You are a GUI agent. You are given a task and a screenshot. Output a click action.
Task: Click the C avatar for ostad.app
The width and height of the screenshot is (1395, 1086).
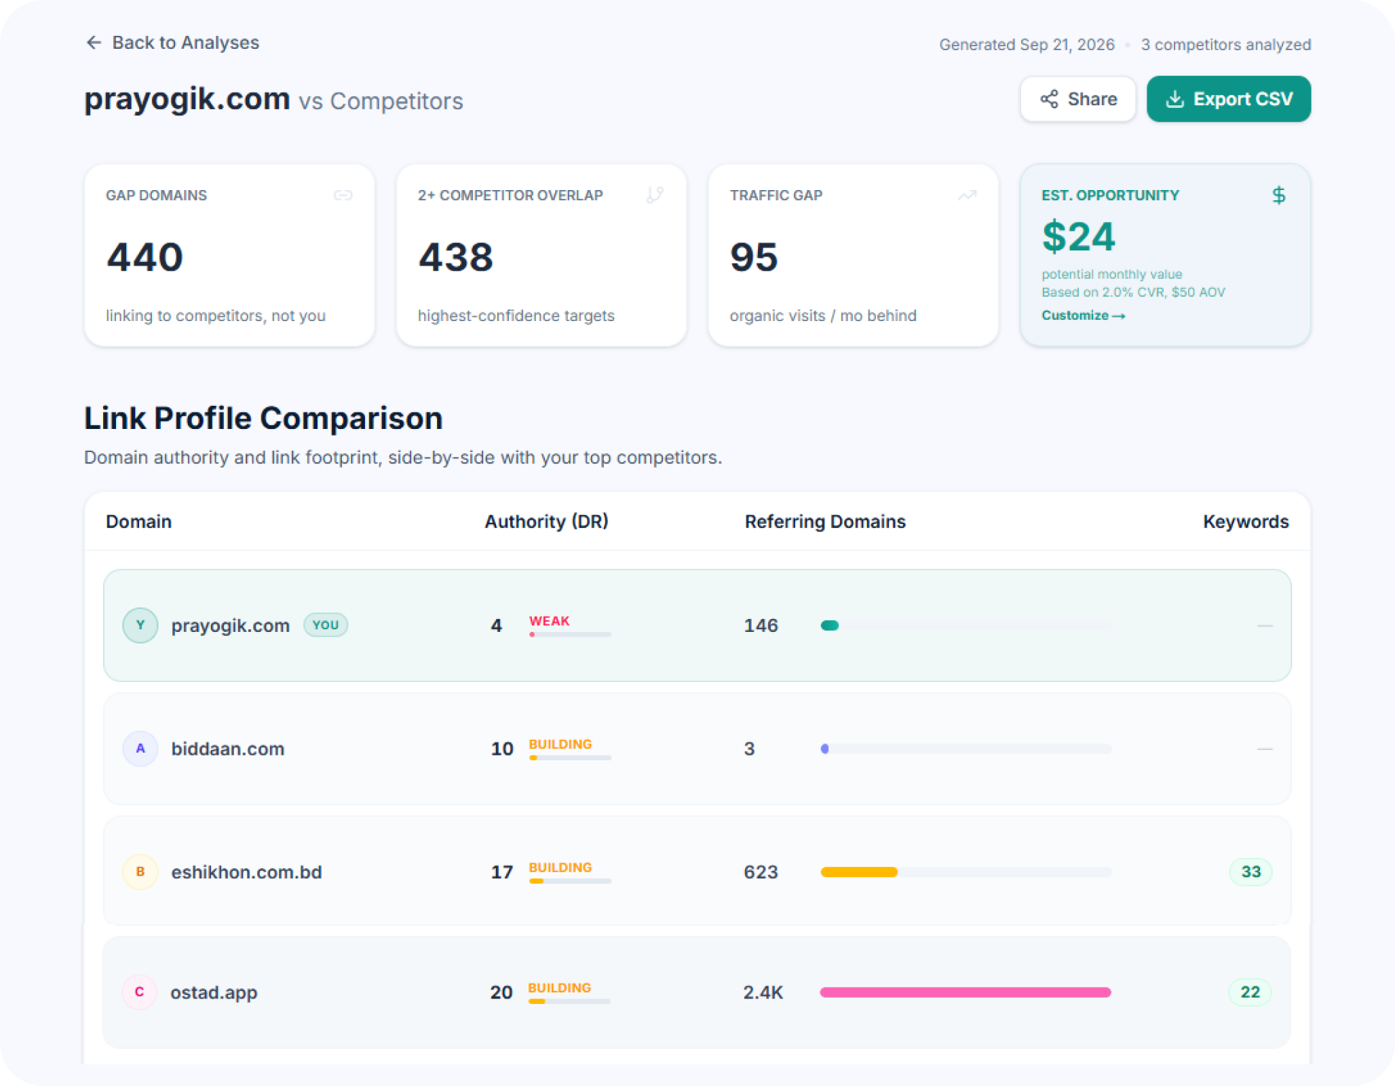click(140, 992)
